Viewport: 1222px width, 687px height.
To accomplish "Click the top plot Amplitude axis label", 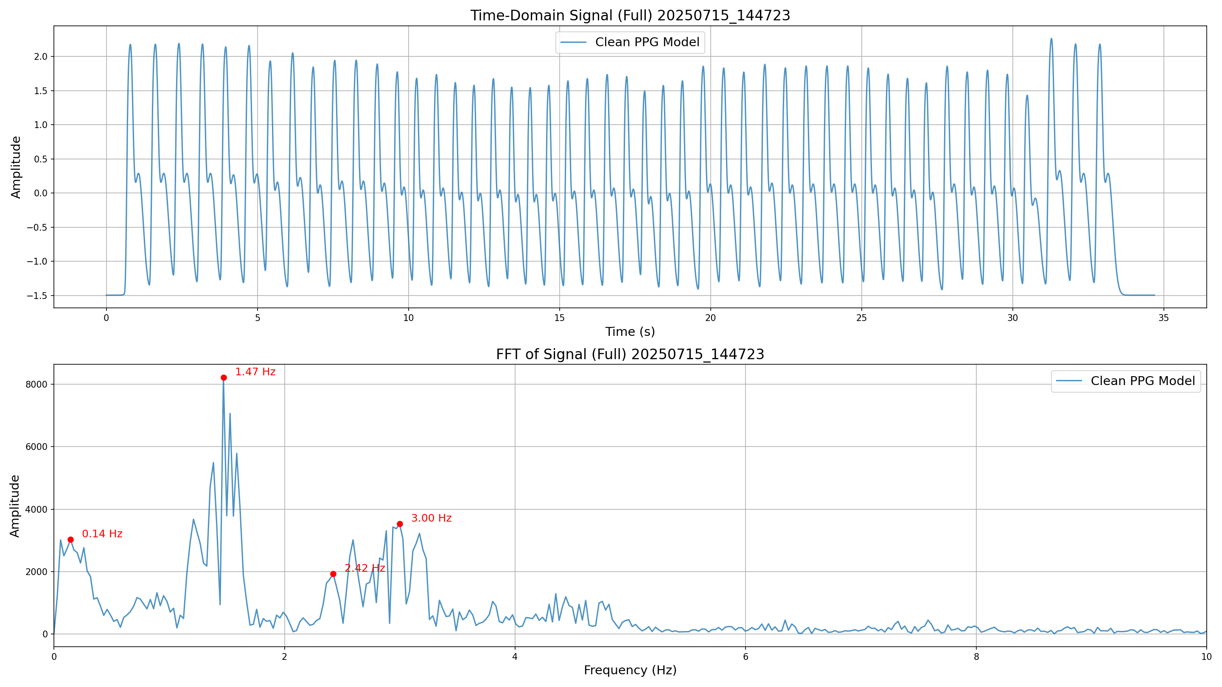I will click(x=16, y=167).
